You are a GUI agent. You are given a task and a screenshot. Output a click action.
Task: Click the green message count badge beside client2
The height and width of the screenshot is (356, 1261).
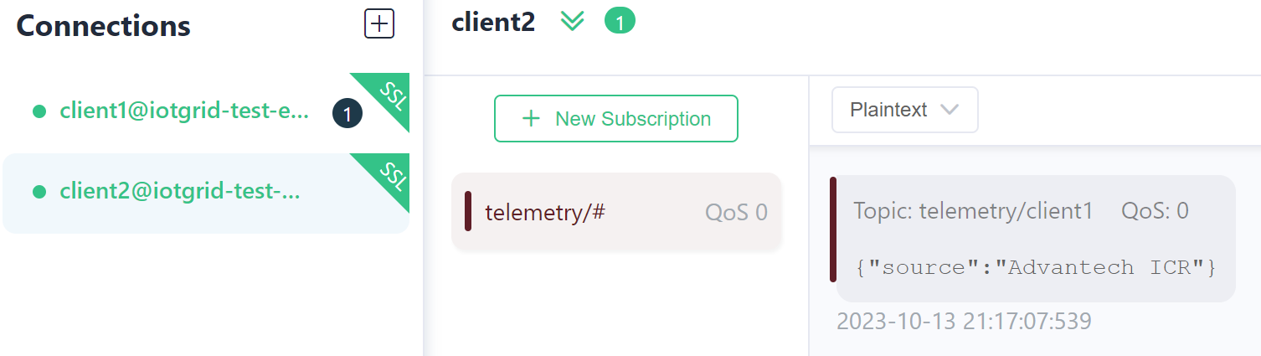tap(620, 23)
